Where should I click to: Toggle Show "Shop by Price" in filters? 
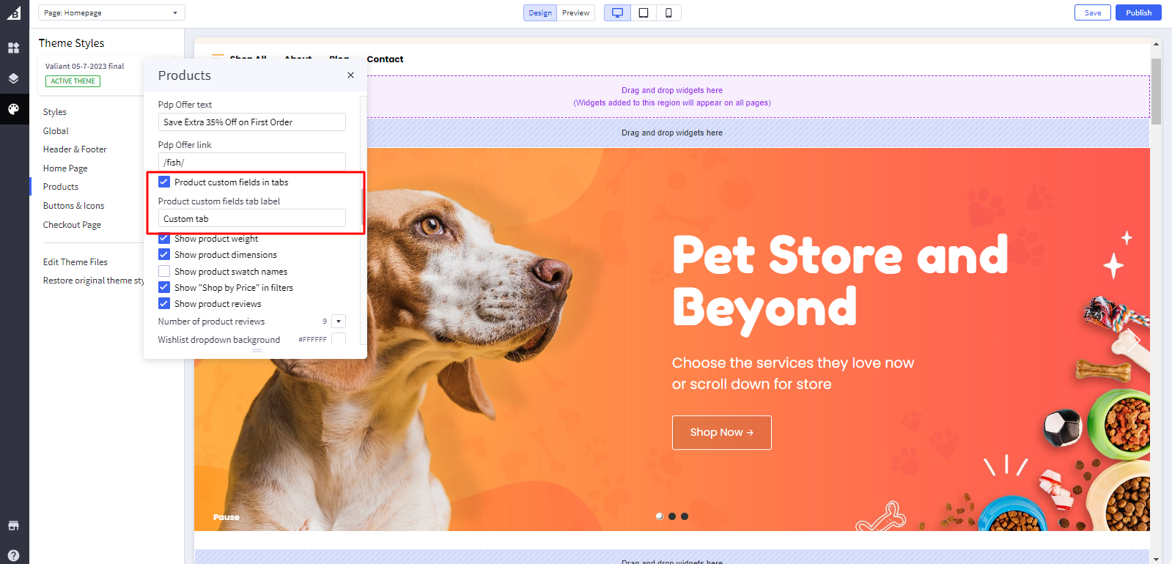pyautogui.click(x=164, y=287)
